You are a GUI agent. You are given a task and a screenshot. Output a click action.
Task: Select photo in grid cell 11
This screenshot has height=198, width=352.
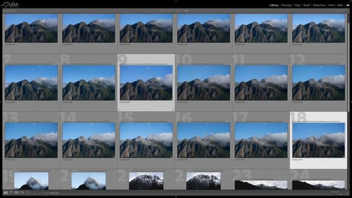(x=261, y=83)
